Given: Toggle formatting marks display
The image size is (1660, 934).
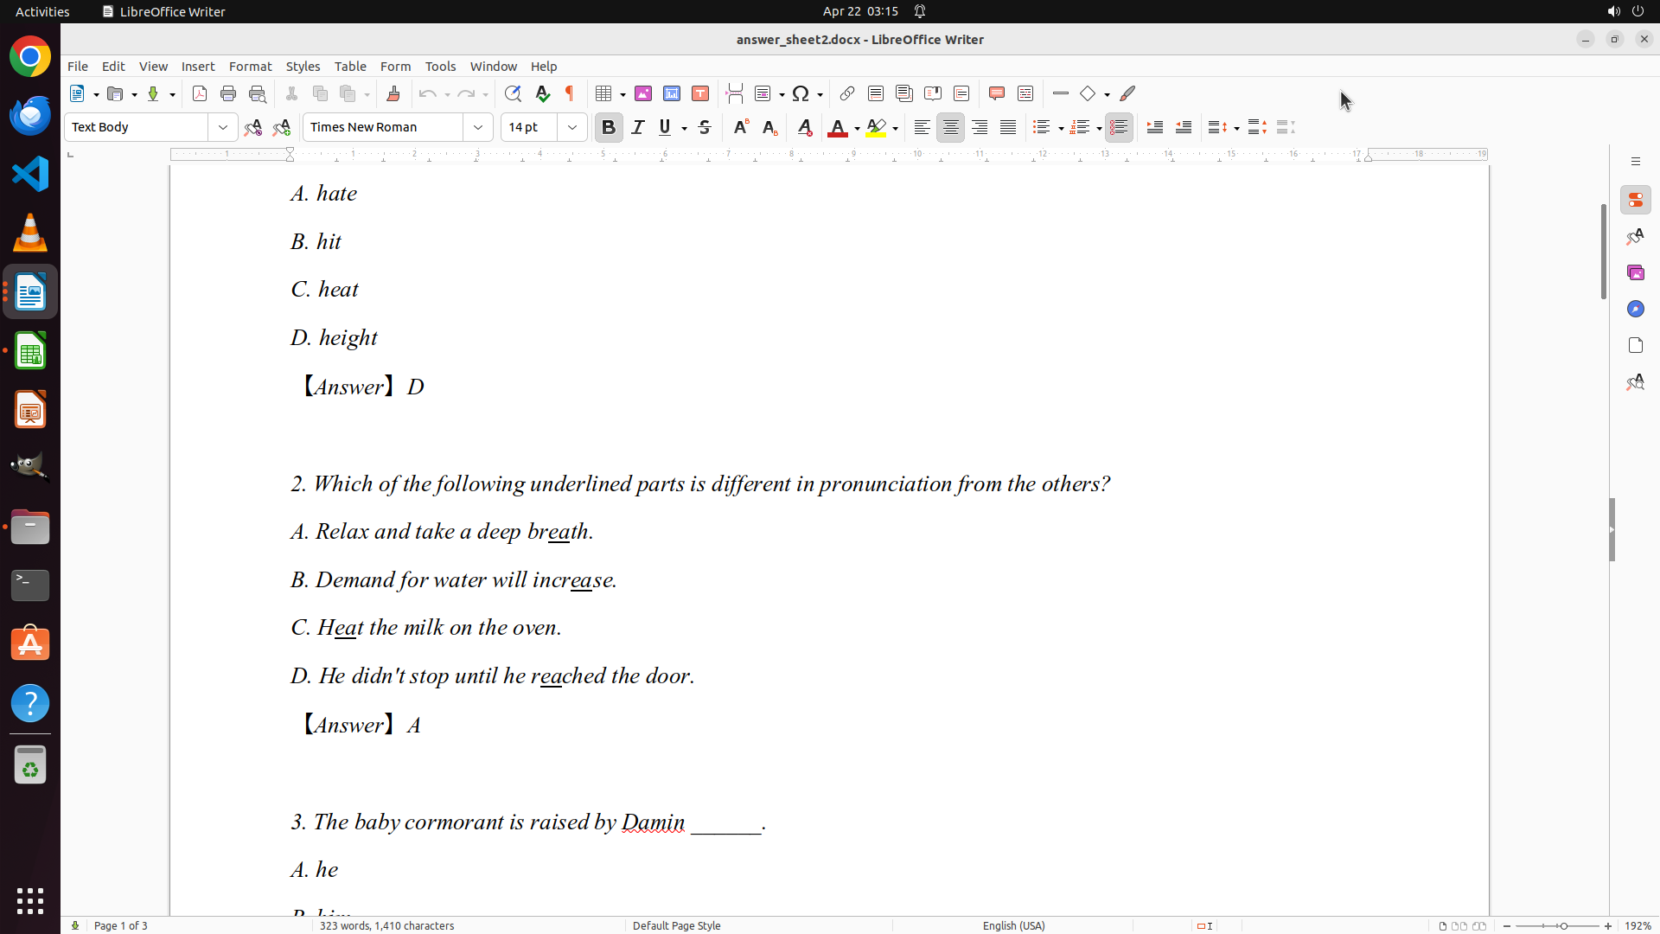Looking at the screenshot, I should tap(570, 93).
